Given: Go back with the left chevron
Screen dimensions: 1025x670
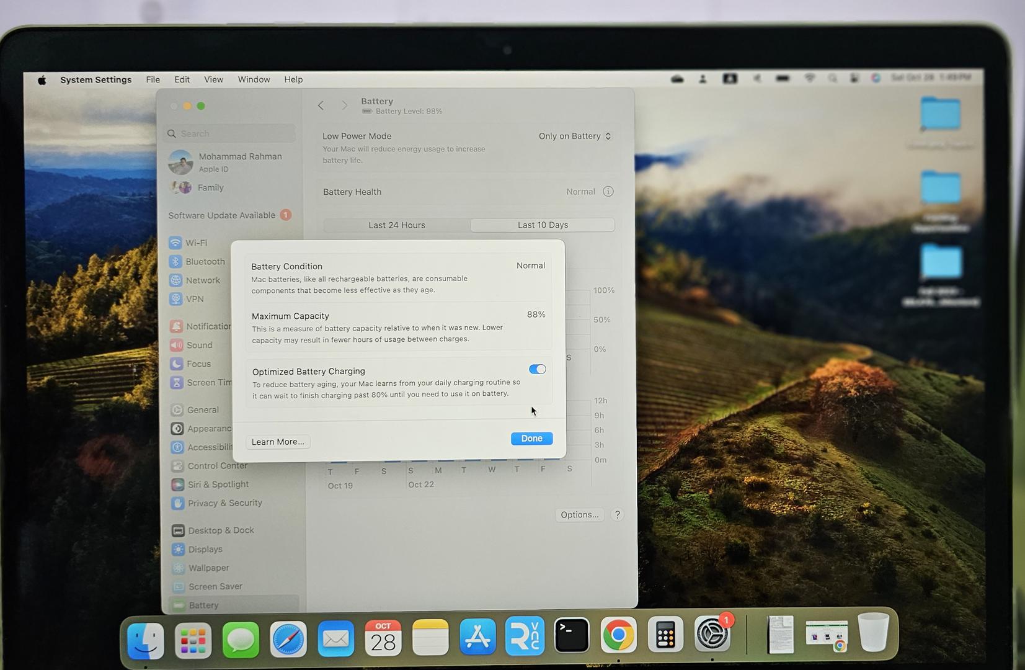Looking at the screenshot, I should [321, 105].
